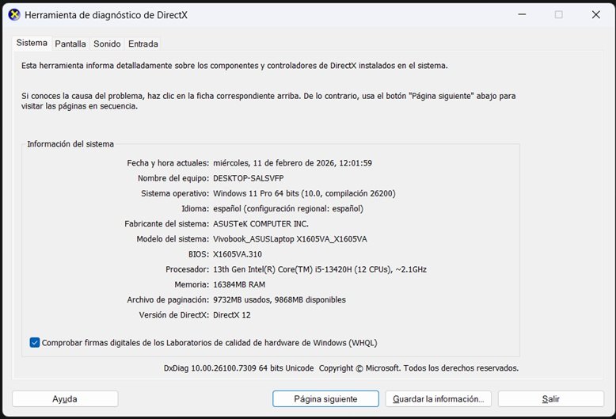Click the DxDiag version copyright text

tap(340, 368)
